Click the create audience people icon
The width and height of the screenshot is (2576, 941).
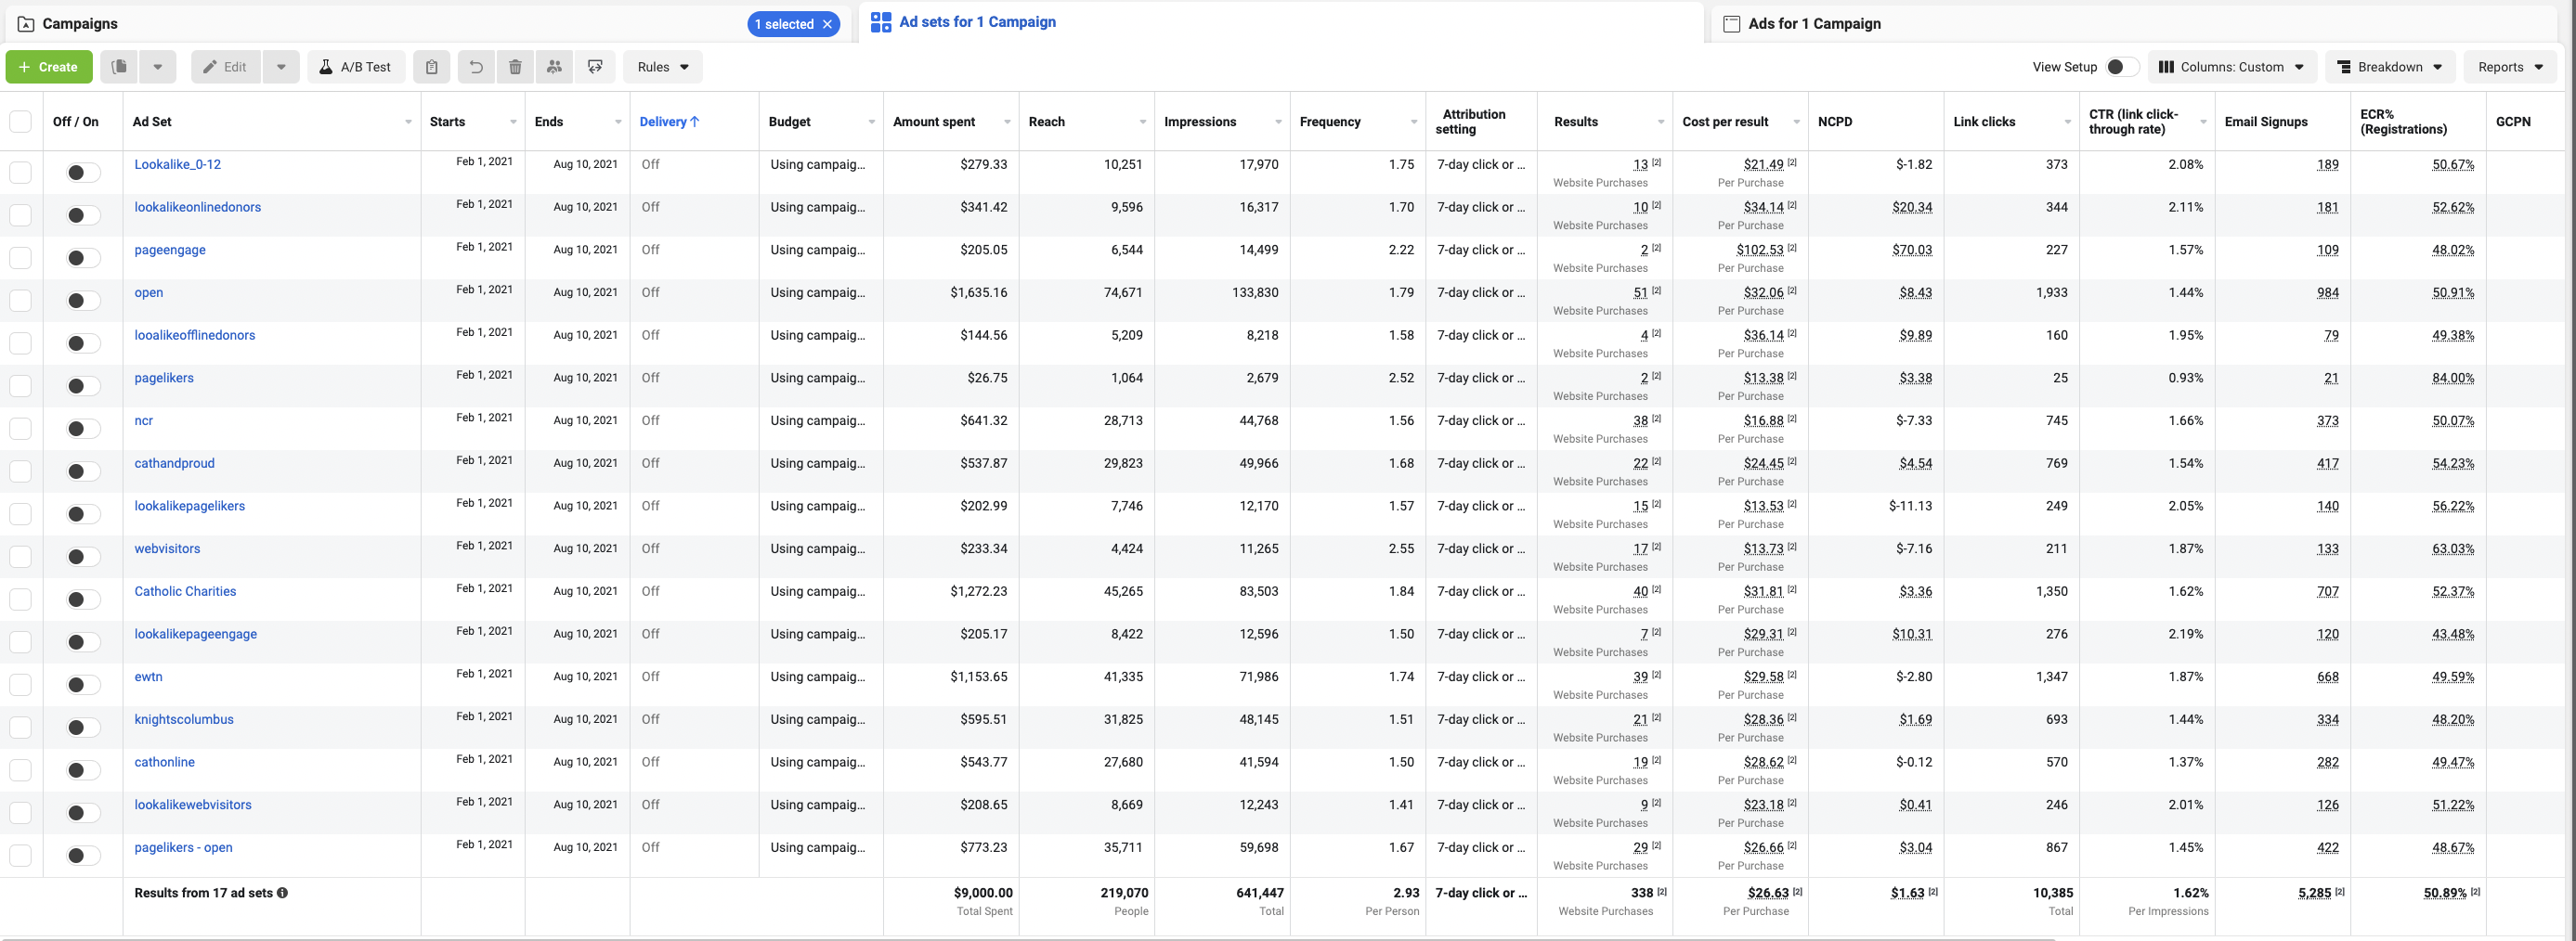(554, 67)
